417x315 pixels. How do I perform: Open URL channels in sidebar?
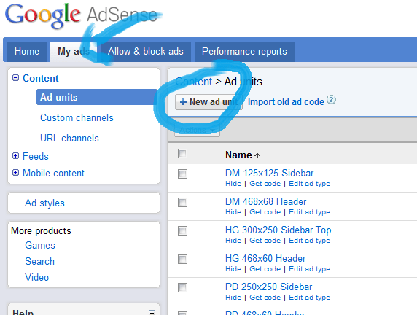tap(69, 138)
